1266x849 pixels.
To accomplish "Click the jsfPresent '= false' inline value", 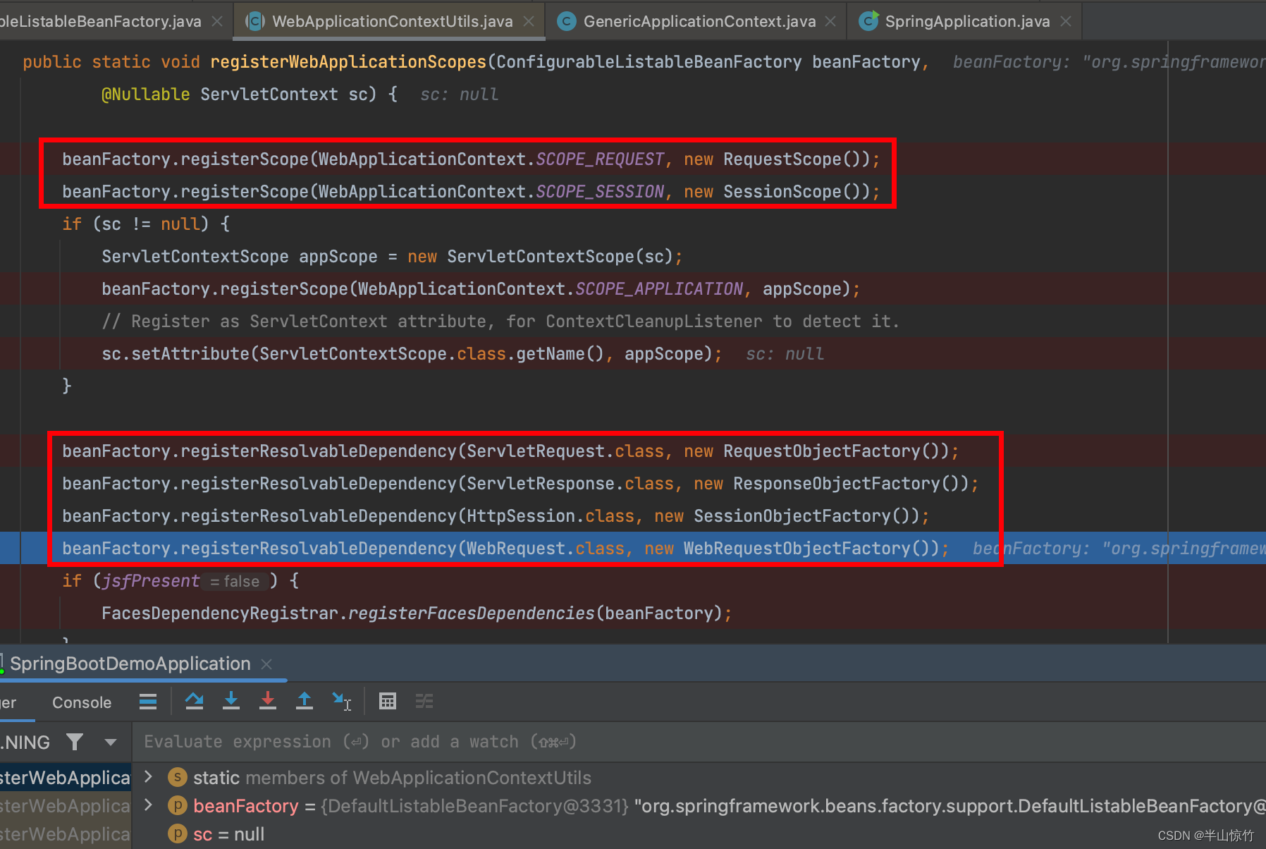I will click(x=235, y=581).
